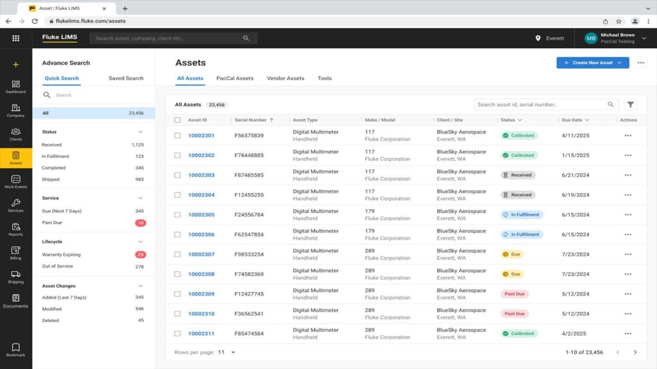
Task: Open the Billing section icon
Action: [15, 252]
